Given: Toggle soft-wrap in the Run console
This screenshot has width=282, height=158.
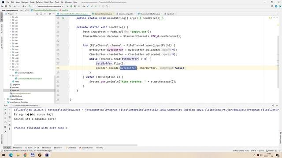Looking at the screenshot, I should click(x=10, y=117).
